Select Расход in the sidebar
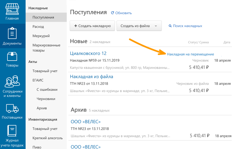The width and height of the screenshot is (233, 149). point(38,27)
